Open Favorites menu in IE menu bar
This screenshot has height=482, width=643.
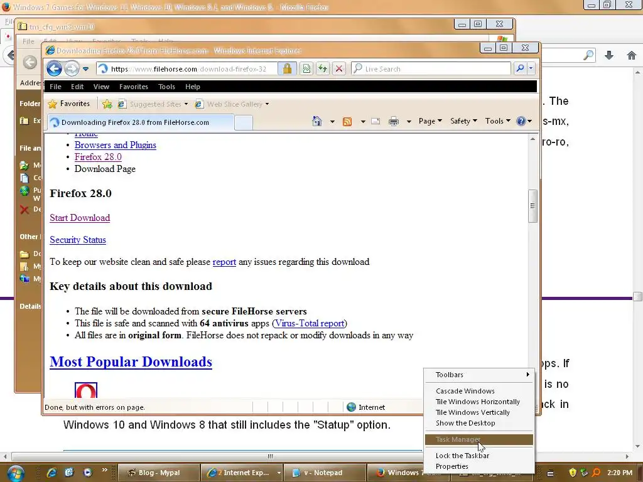(x=134, y=87)
